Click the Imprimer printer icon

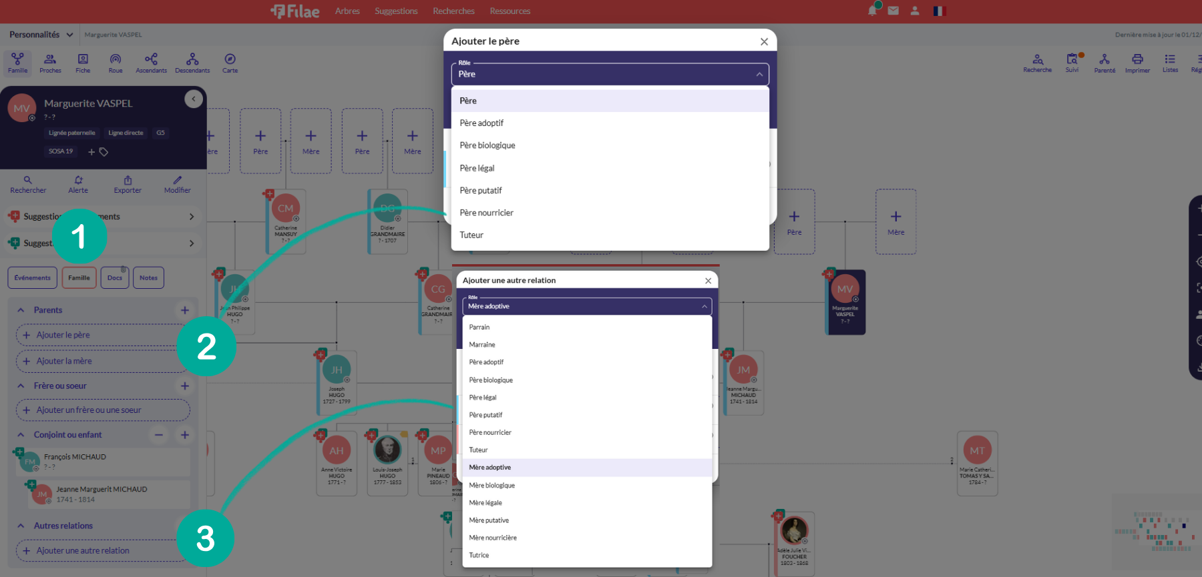click(1137, 63)
